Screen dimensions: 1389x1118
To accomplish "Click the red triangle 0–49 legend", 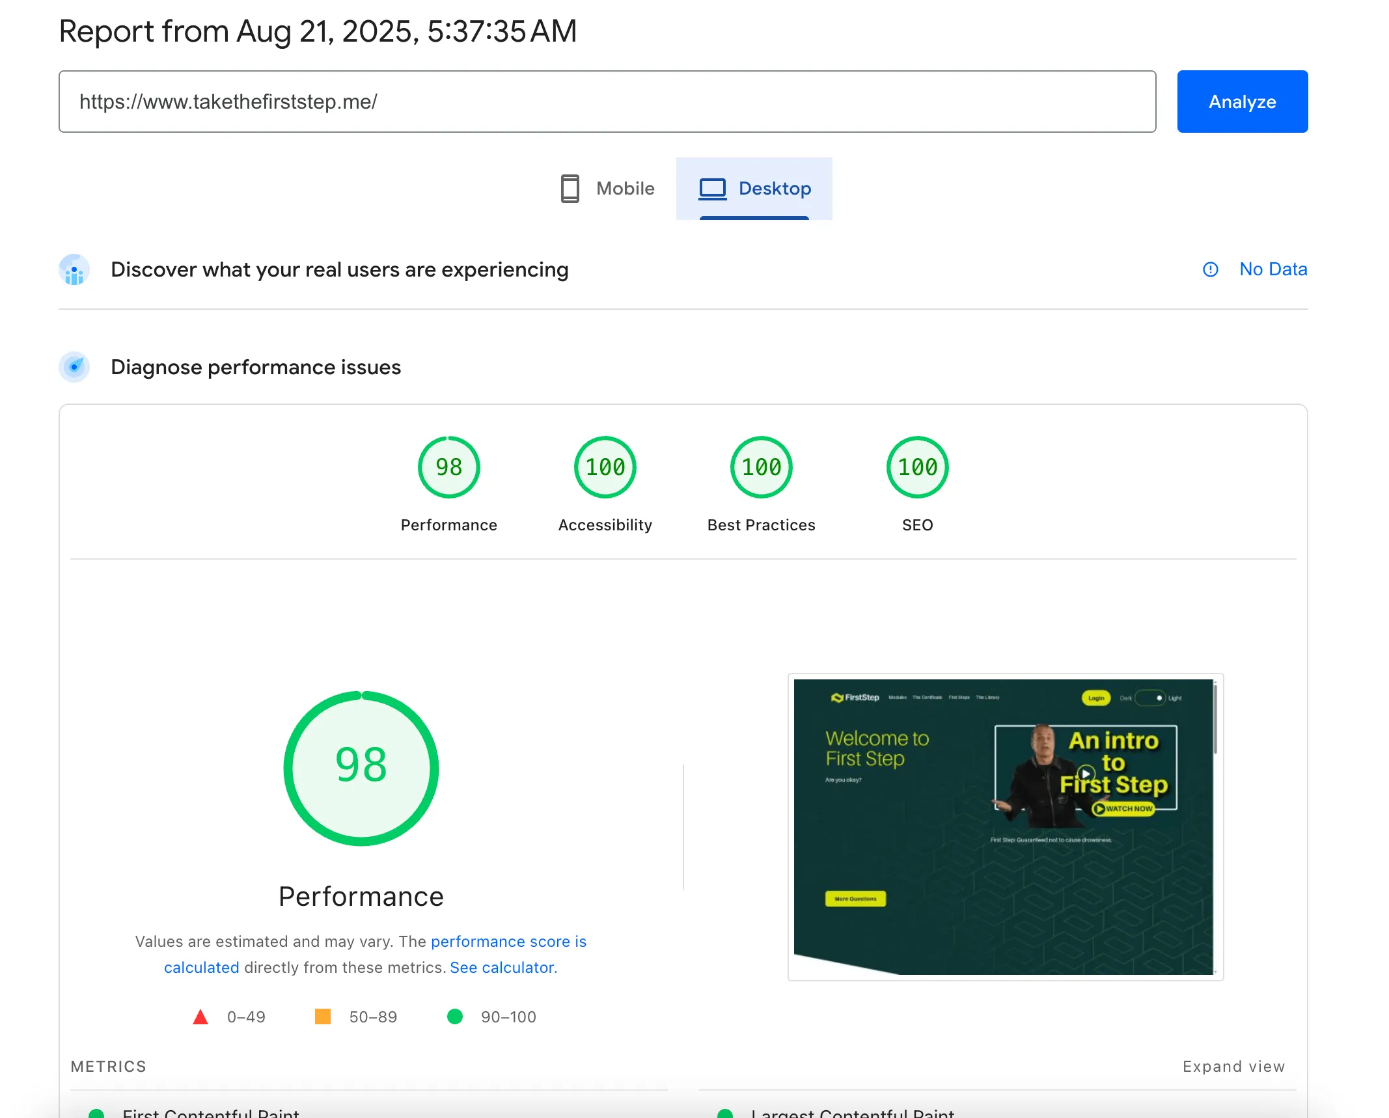I will (200, 1016).
